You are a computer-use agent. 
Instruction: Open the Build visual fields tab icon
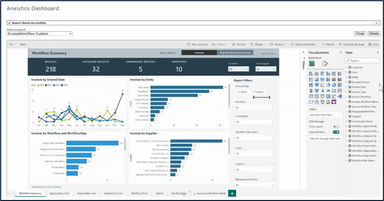tap(312, 64)
